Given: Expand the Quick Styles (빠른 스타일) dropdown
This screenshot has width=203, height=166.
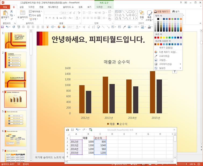Looking at the screenshot, I should tap(149, 16).
